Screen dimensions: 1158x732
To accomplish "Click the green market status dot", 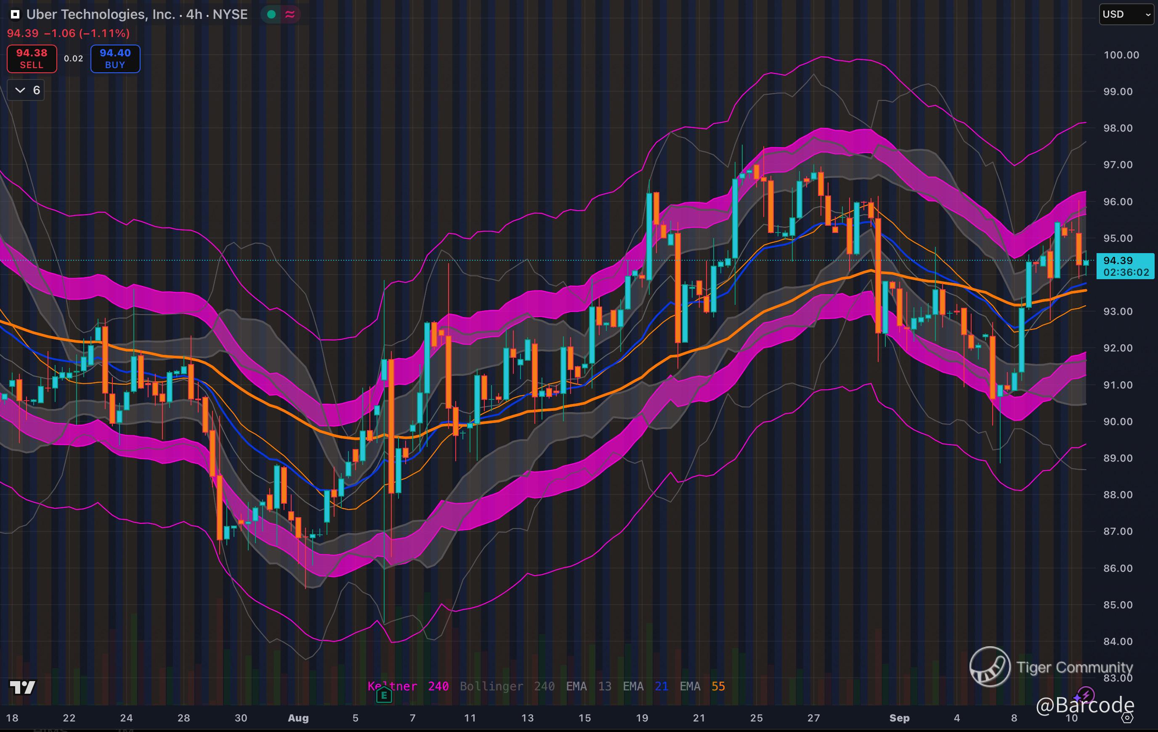I will pos(271,14).
